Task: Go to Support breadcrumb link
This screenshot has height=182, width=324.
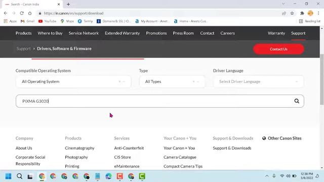Action: tap(24, 49)
